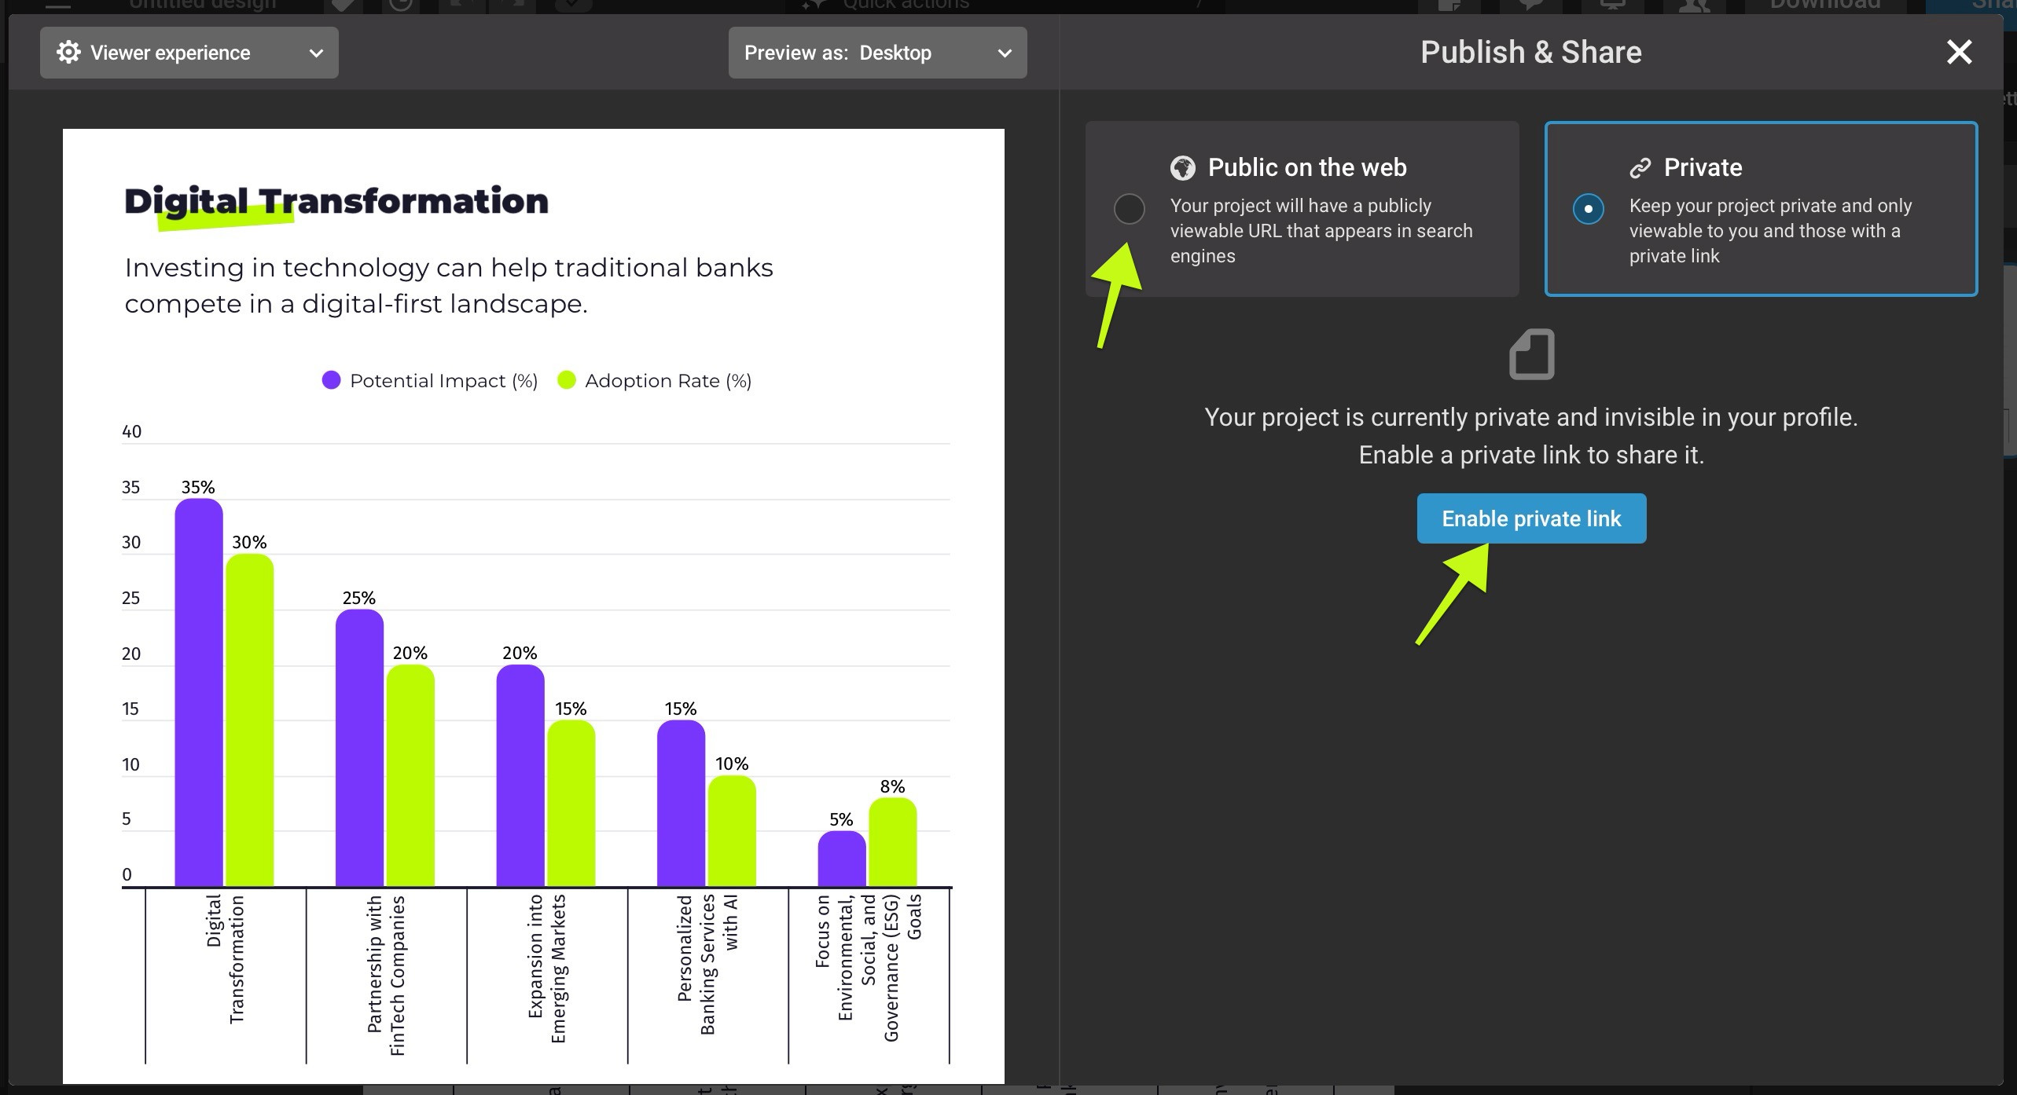
Task: Click the green 8% ESG Goals bar
Action: (x=892, y=842)
